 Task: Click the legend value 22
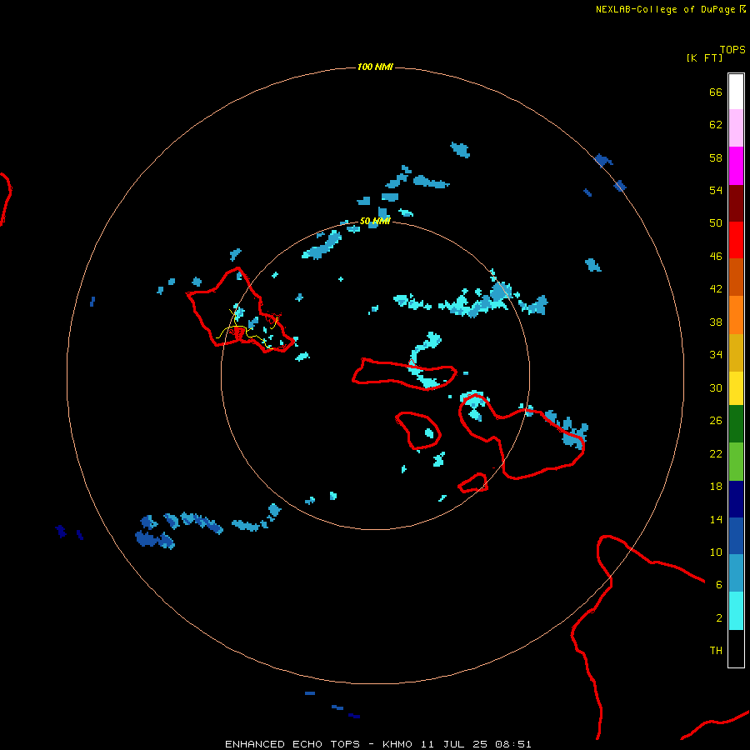tap(716, 453)
